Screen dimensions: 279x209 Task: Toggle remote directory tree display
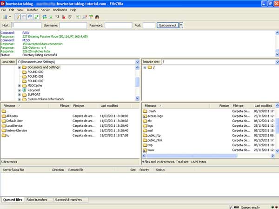[30, 17]
